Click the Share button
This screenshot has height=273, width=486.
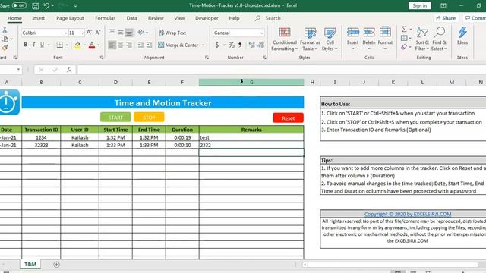[446, 18]
